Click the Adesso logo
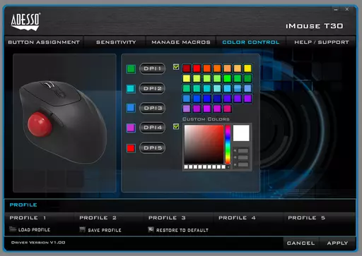362x256 pixels. (x=25, y=22)
